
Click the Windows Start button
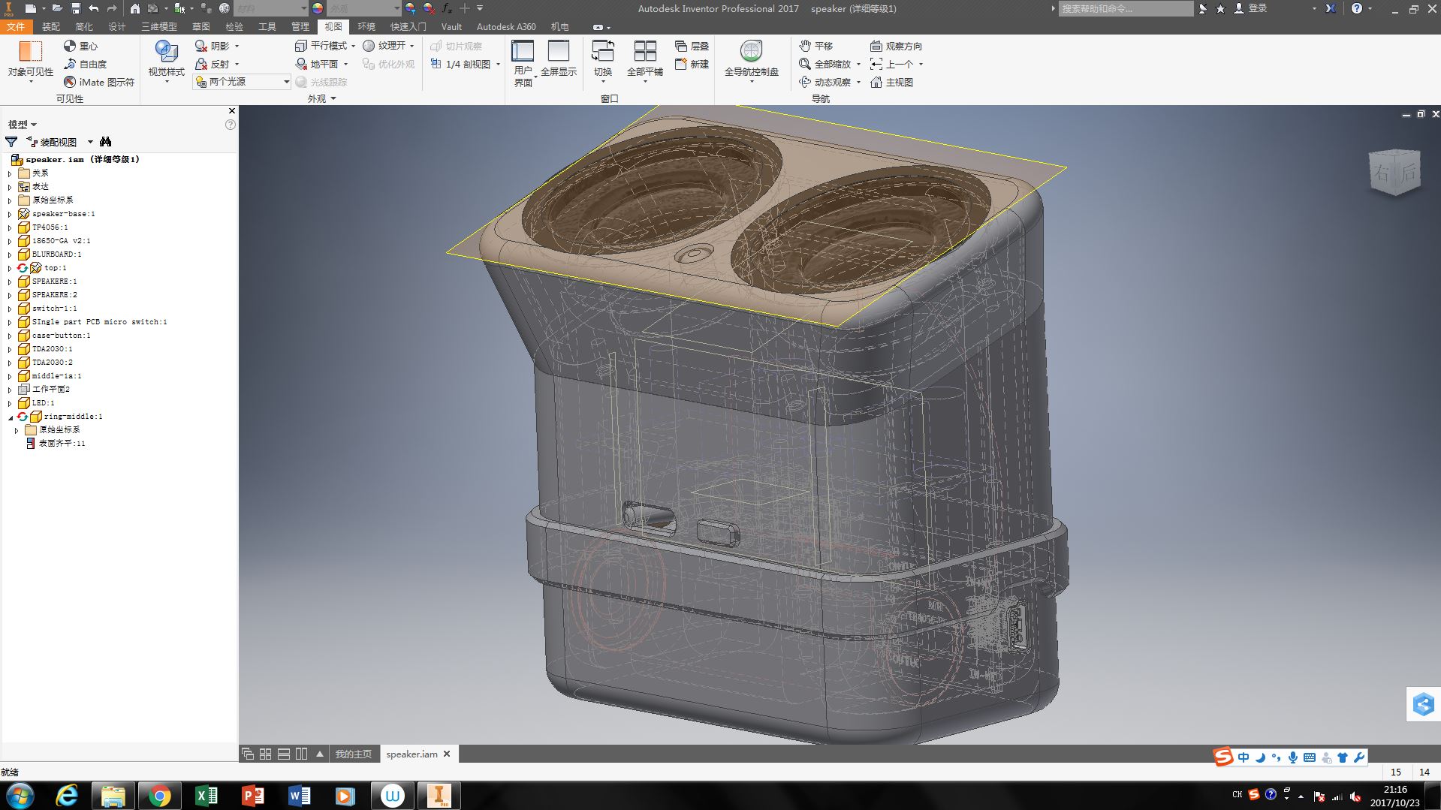tap(20, 795)
